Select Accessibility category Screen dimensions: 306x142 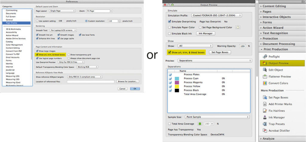pyautogui.click(x=11, y=32)
